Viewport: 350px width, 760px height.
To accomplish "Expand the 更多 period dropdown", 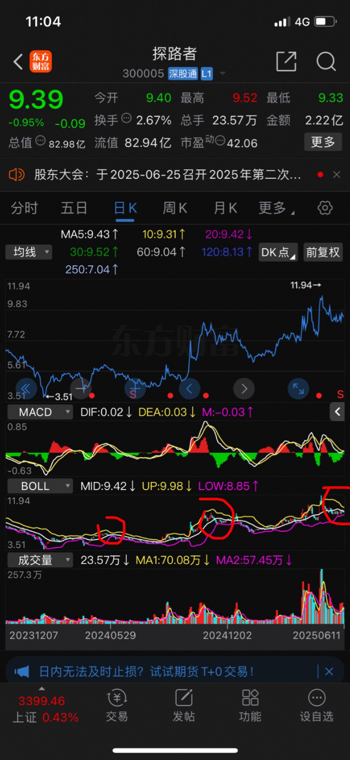I will [x=276, y=208].
